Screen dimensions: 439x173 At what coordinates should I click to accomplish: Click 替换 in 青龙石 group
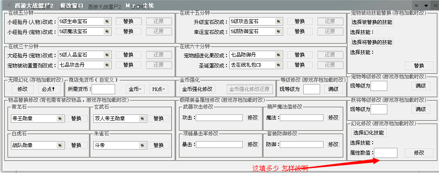76,119
